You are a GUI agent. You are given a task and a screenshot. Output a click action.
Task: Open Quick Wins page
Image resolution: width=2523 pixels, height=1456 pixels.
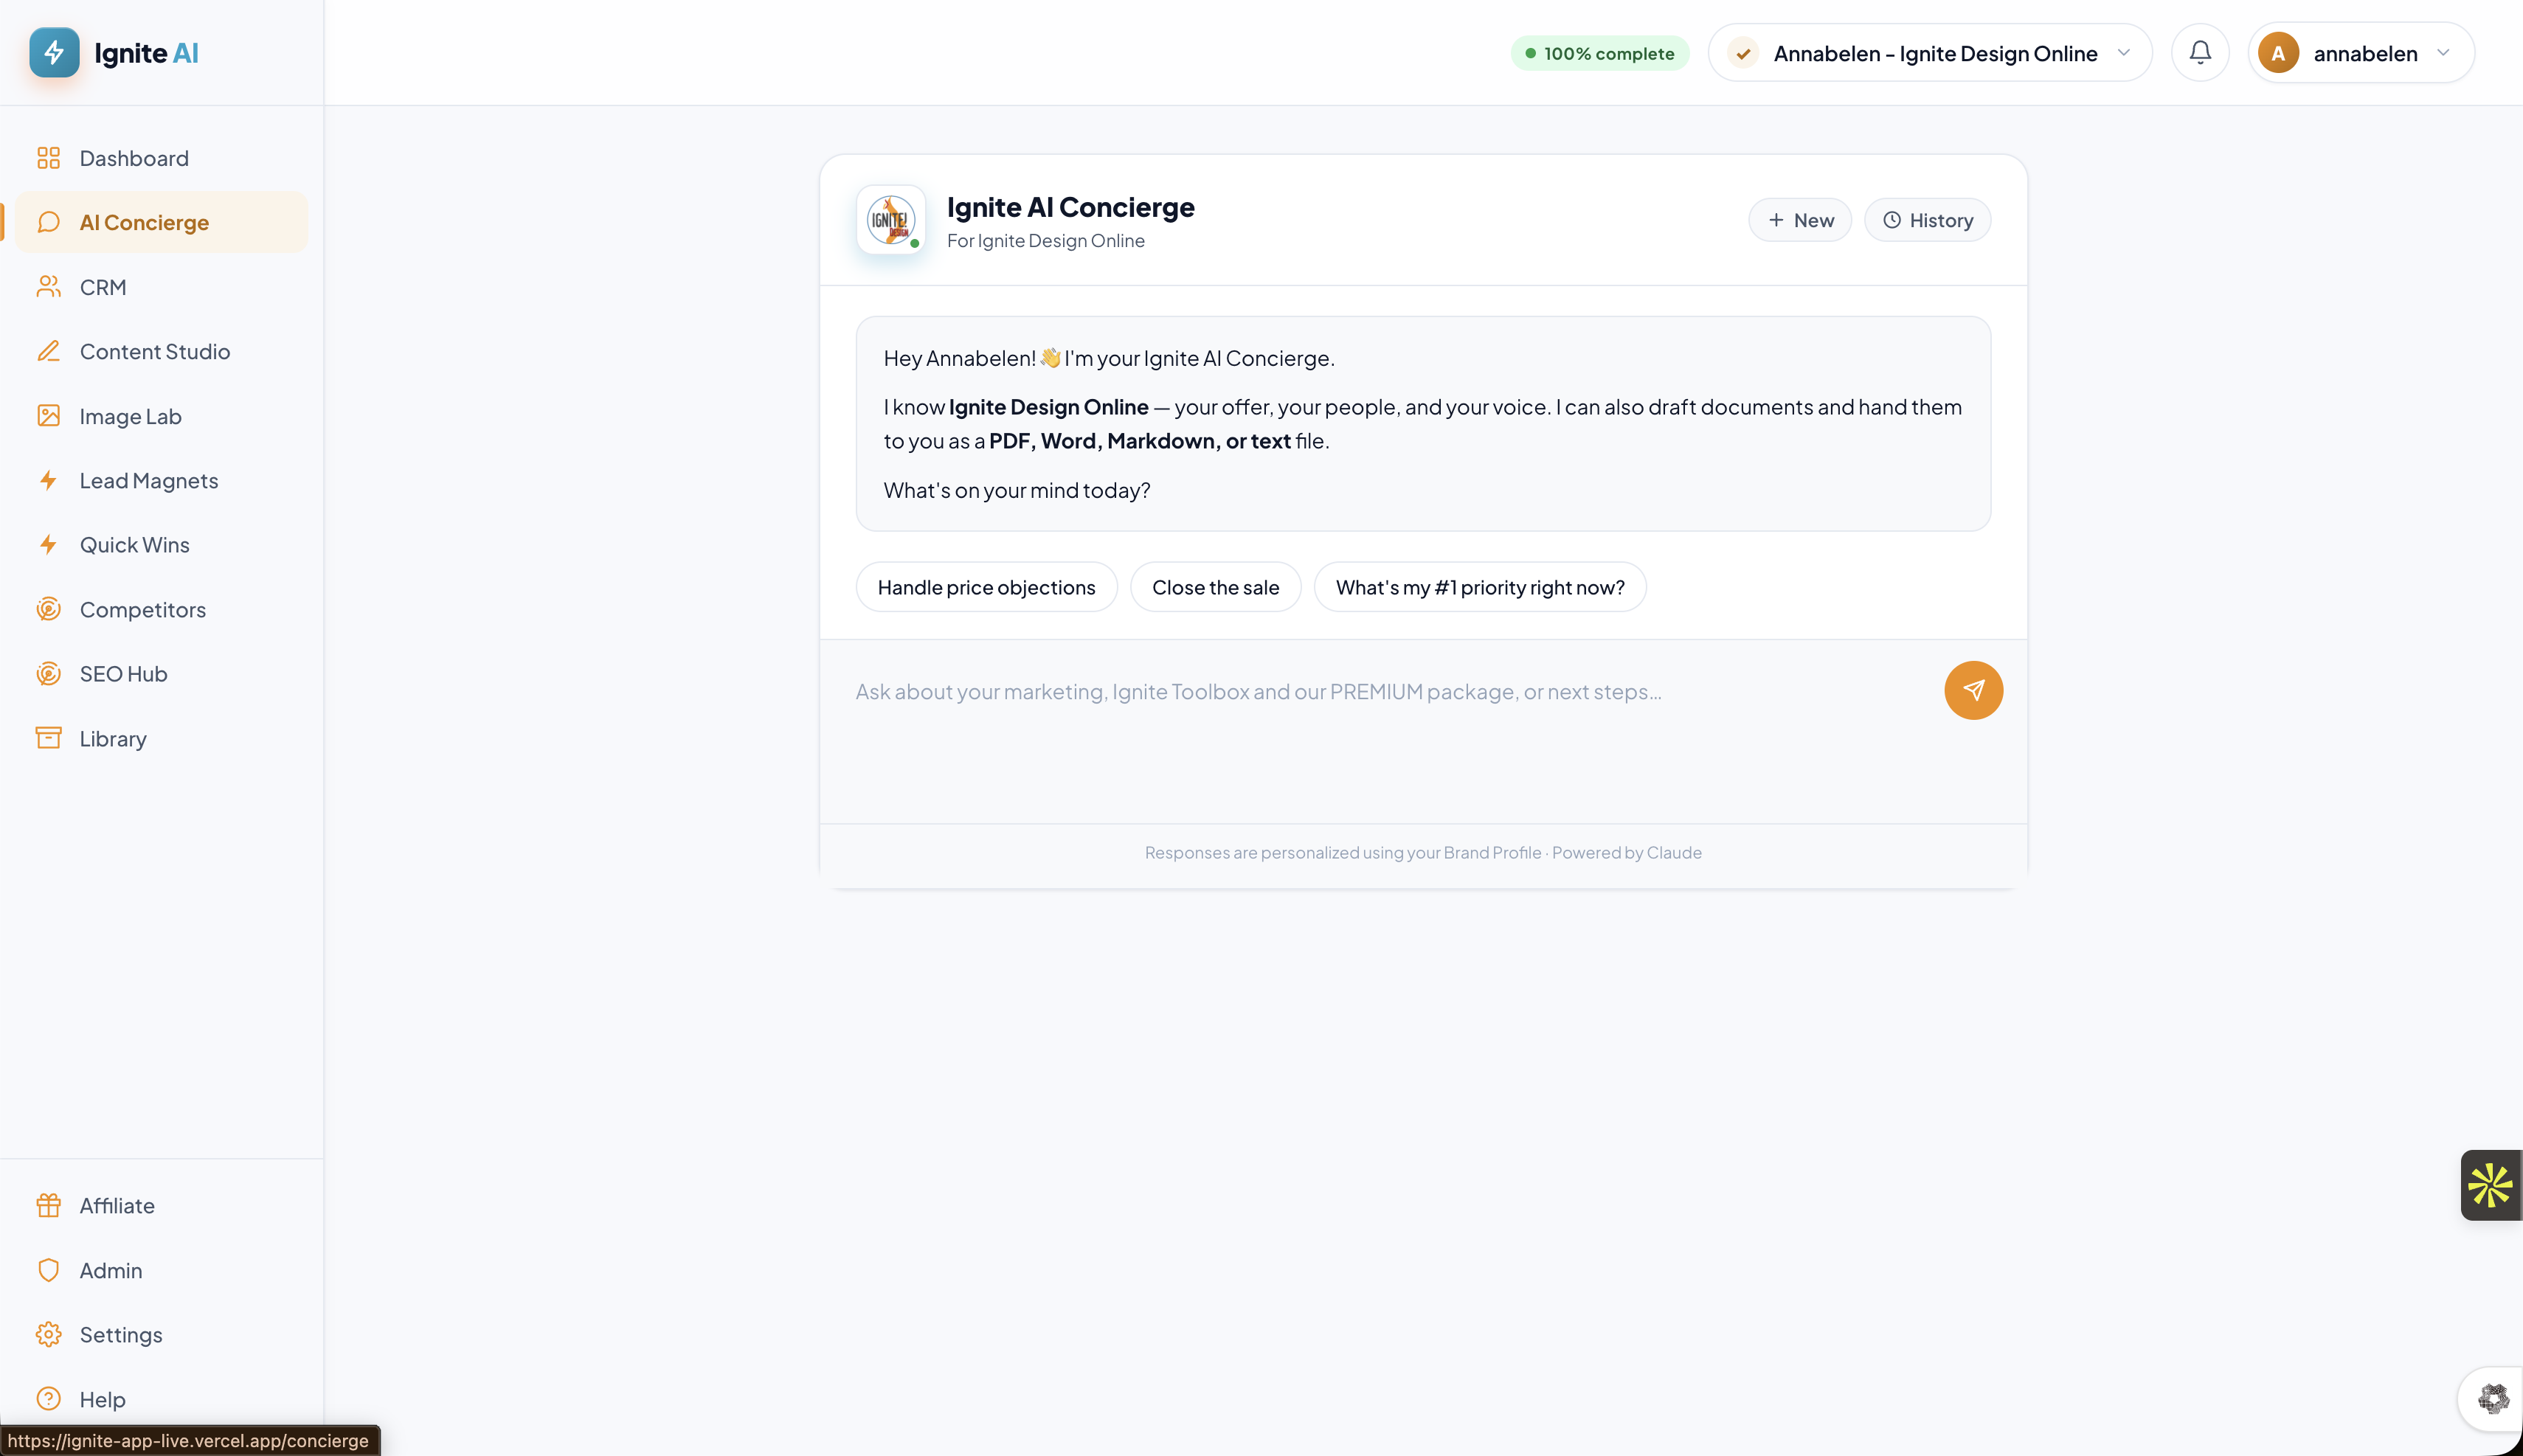click(161, 545)
